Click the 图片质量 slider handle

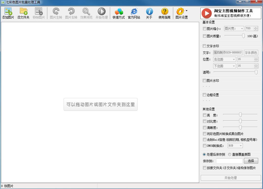(243, 36)
